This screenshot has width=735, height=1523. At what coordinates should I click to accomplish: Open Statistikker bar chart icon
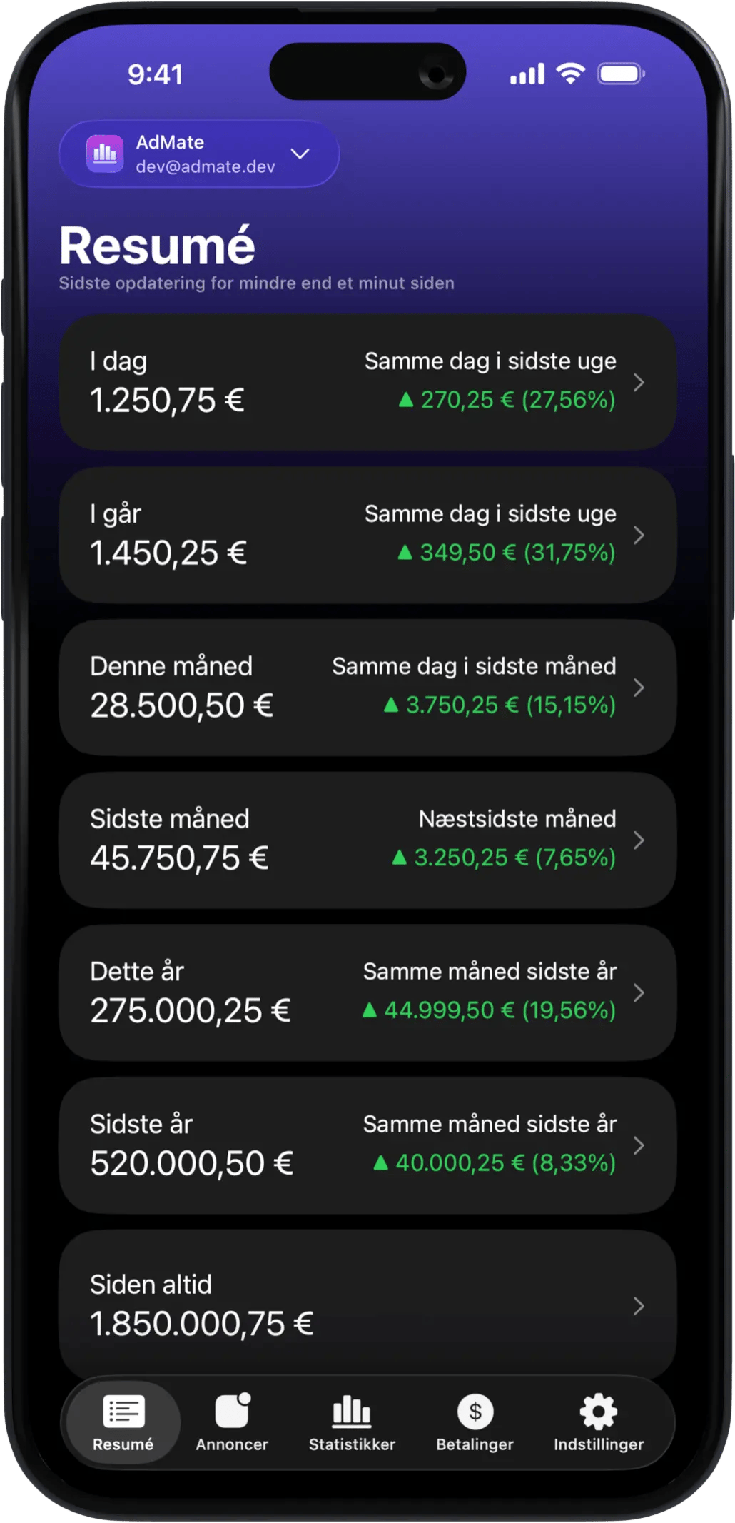352,1411
